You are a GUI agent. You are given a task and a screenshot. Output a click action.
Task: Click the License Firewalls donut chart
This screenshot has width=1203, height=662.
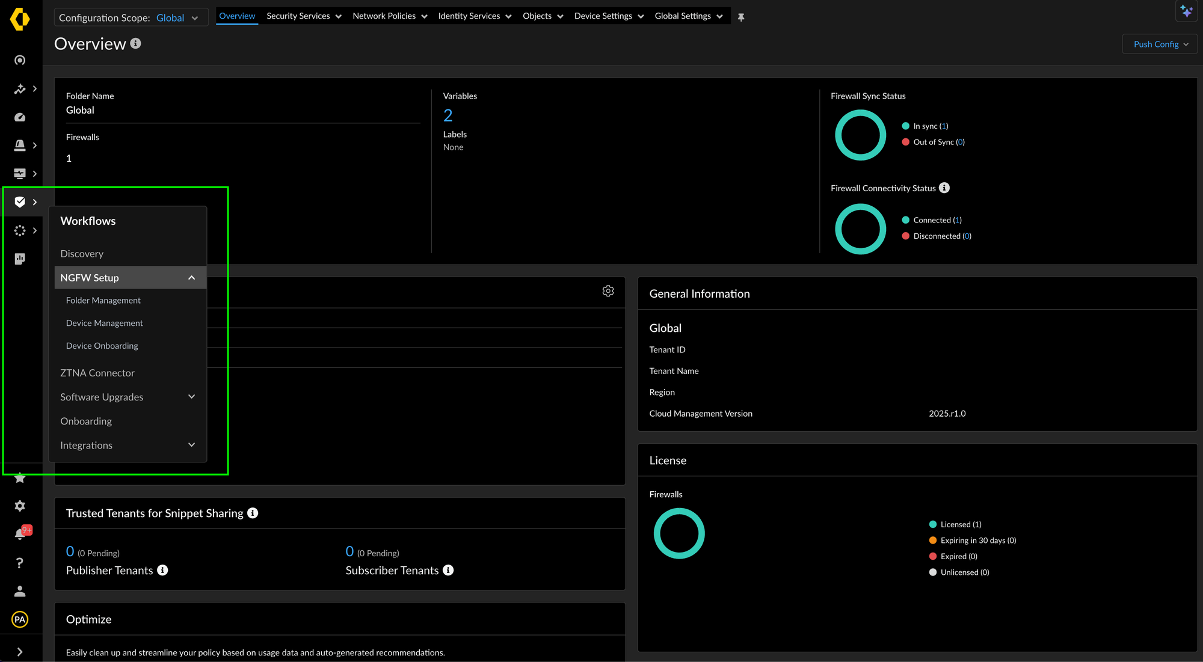point(679,533)
